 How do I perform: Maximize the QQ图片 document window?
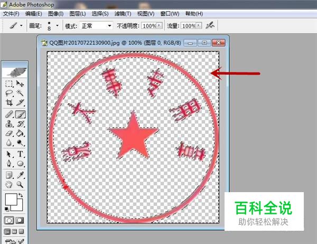pyautogui.click(x=204, y=43)
